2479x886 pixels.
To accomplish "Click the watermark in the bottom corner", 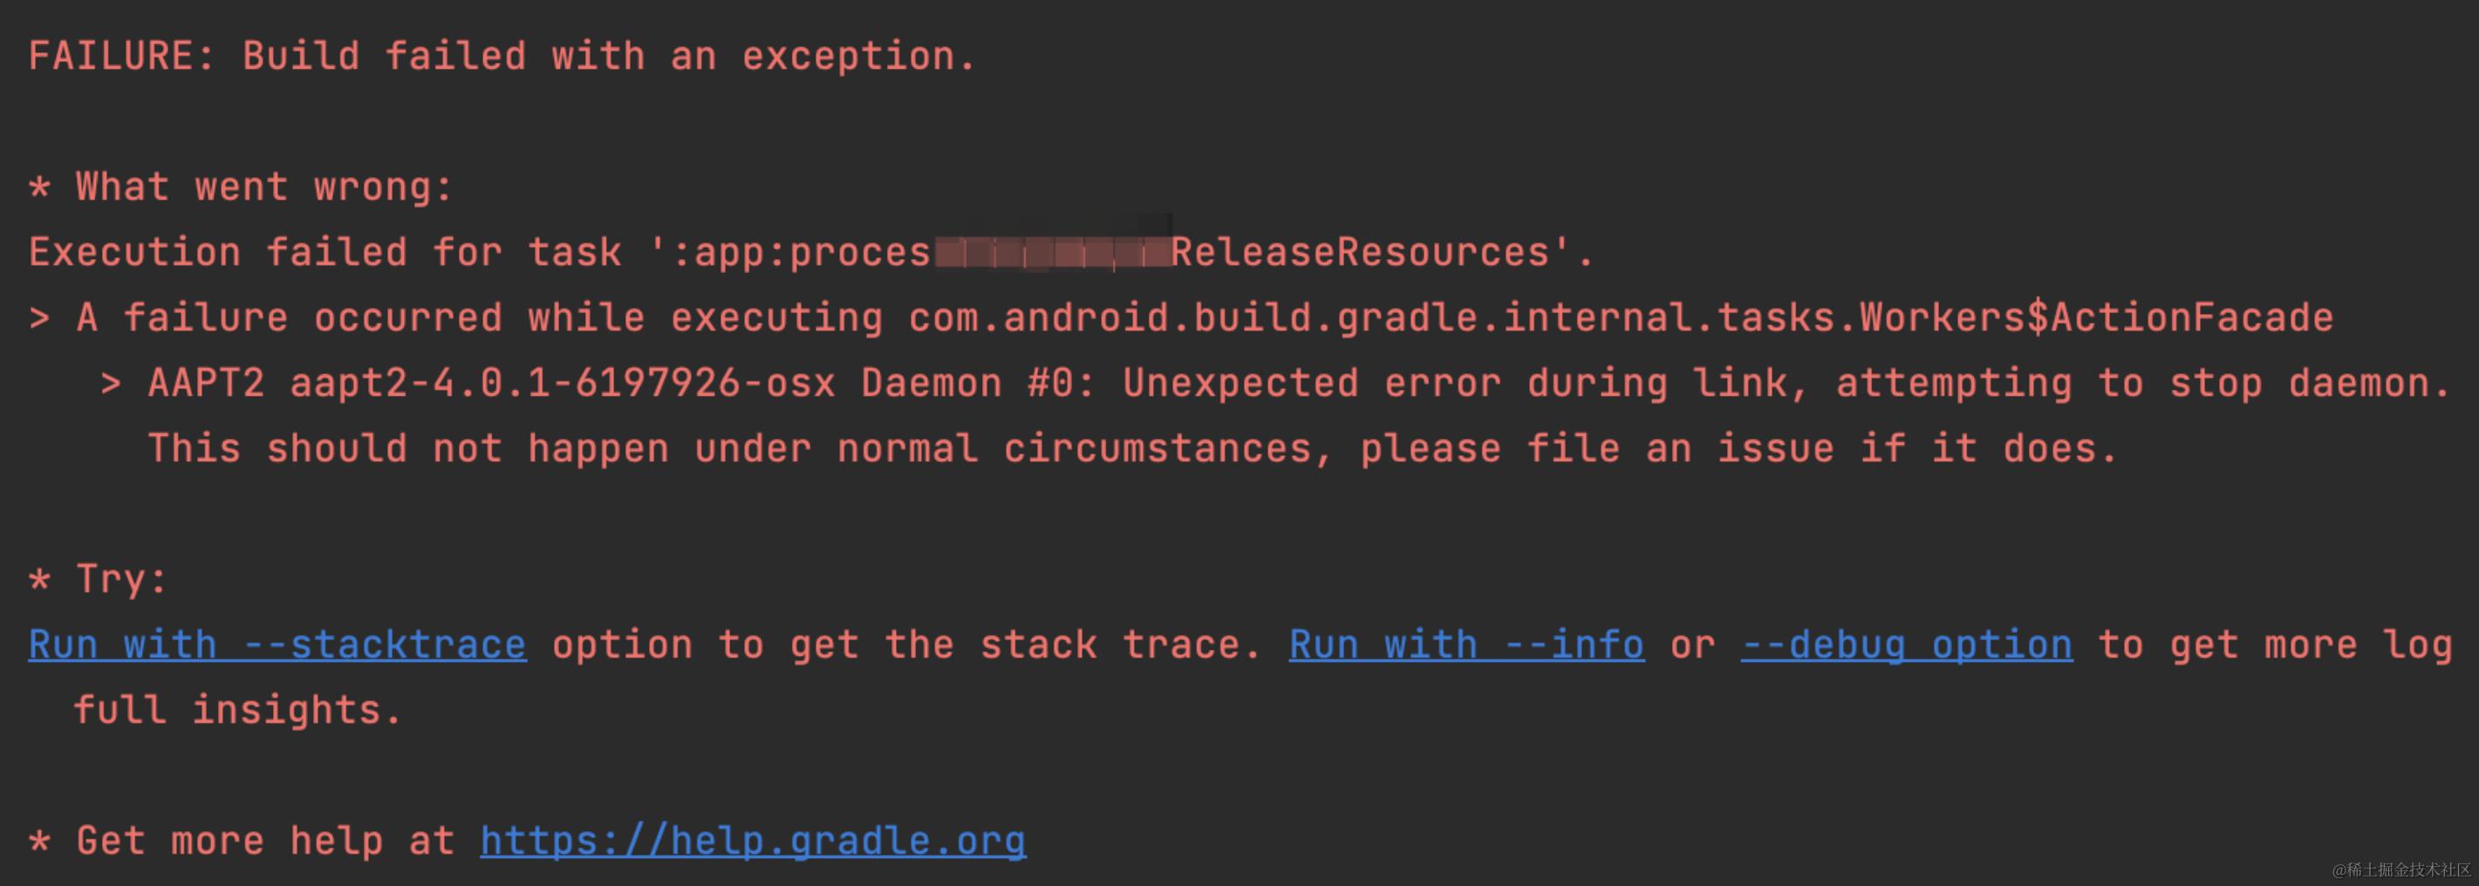I will pyautogui.click(x=2401, y=869).
